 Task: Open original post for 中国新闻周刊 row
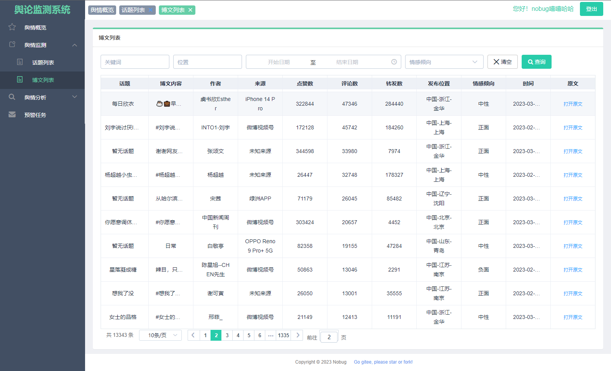coord(573,222)
